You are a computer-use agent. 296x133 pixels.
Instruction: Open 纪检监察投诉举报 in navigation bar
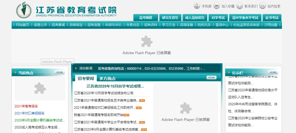click(246, 25)
